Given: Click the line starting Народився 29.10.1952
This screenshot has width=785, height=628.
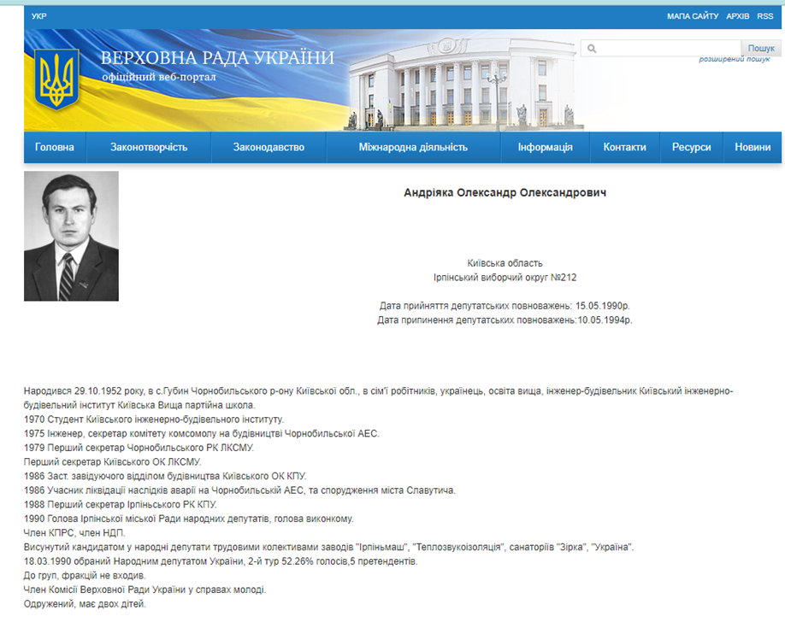Looking at the screenshot, I should [379, 398].
